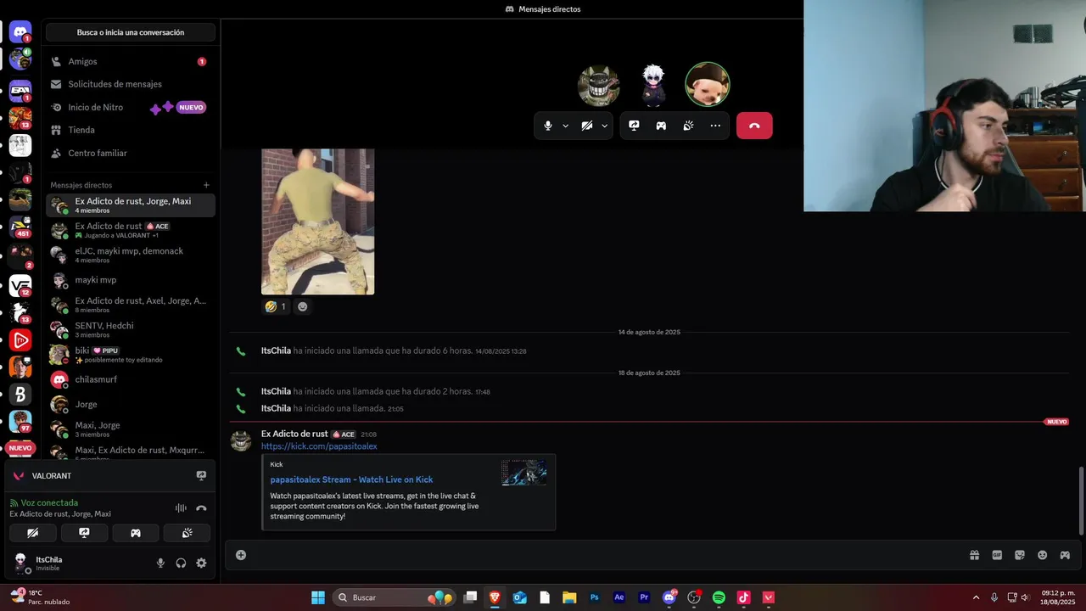
Task: Open apps launcher gamepad icon in message bar
Action: pos(1065,555)
